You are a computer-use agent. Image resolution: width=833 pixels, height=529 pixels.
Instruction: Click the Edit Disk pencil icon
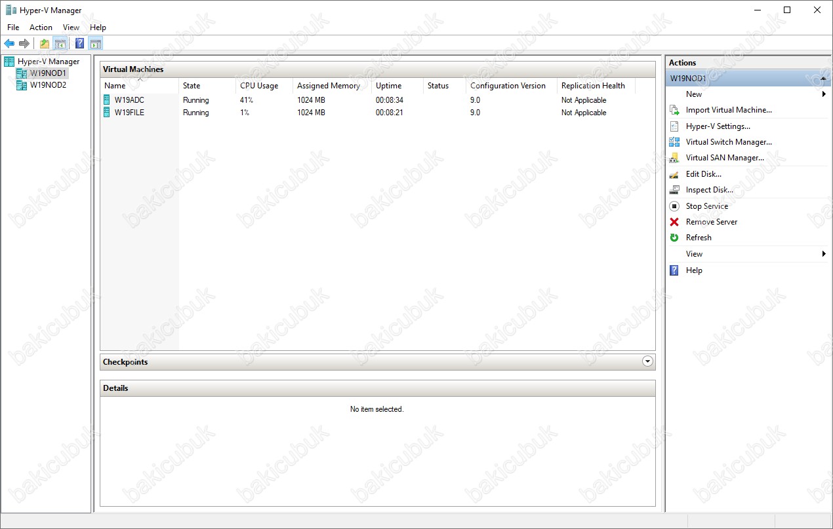click(674, 174)
